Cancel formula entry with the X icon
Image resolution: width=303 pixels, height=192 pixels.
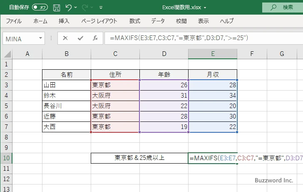(65, 38)
